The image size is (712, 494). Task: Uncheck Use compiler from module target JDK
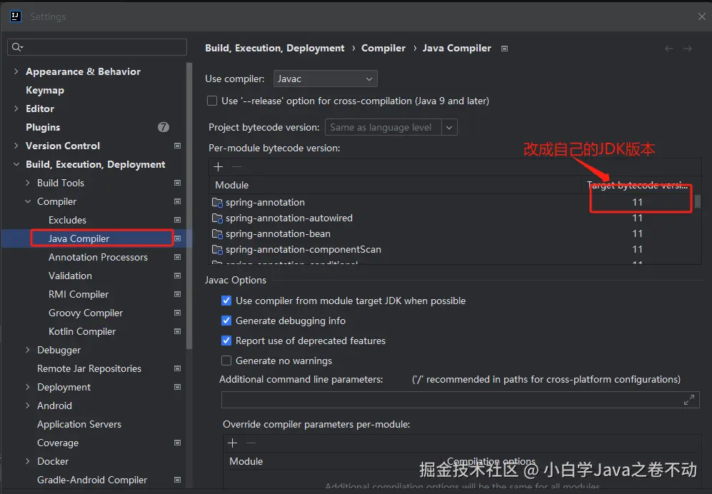point(226,301)
